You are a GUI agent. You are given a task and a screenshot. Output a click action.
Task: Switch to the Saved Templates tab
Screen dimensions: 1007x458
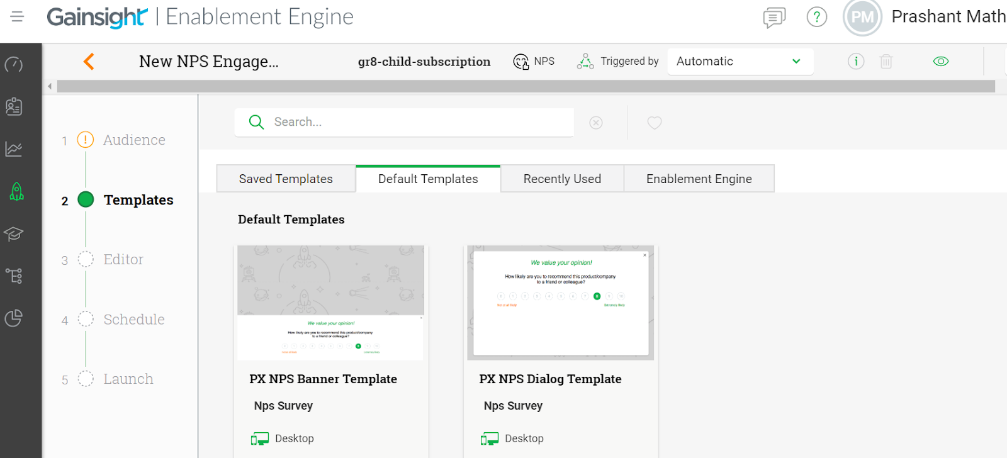click(x=286, y=179)
